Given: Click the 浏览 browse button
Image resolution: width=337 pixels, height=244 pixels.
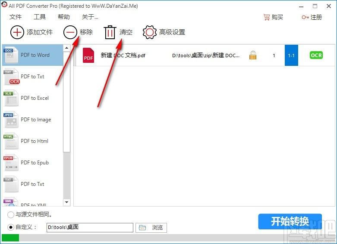Looking at the screenshot, I should click(x=151, y=228).
